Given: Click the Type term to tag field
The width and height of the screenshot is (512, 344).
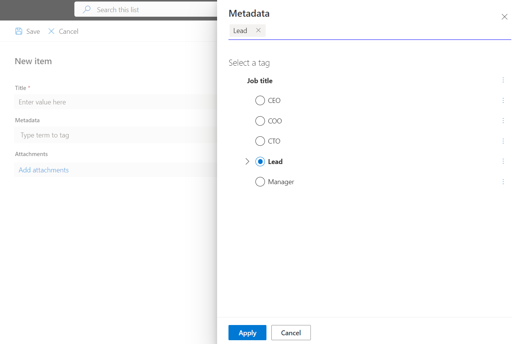Looking at the screenshot, I should pyautogui.click(x=114, y=135).
